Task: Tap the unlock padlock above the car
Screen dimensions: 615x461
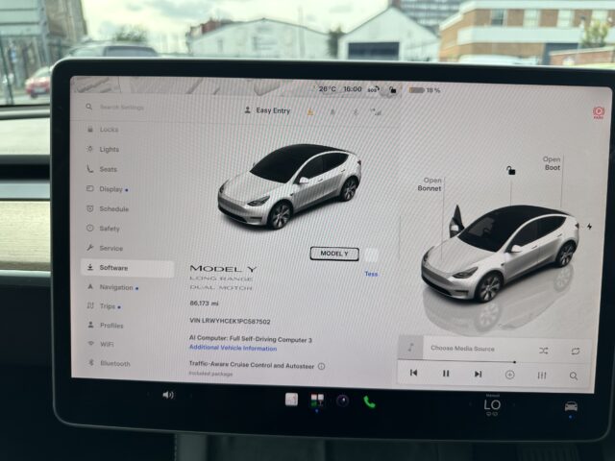Action: [510, 171]
